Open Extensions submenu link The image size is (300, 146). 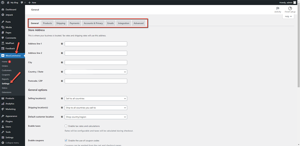click(6, 92)
